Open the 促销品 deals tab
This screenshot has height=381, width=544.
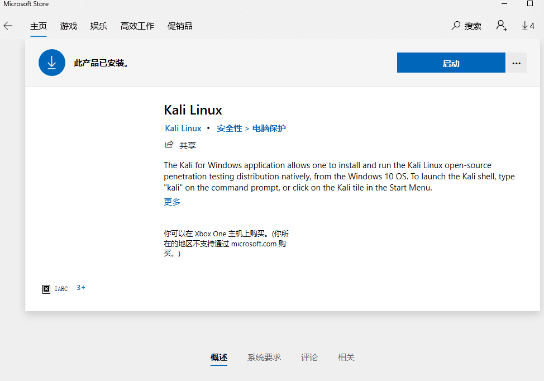pos(180,26)
